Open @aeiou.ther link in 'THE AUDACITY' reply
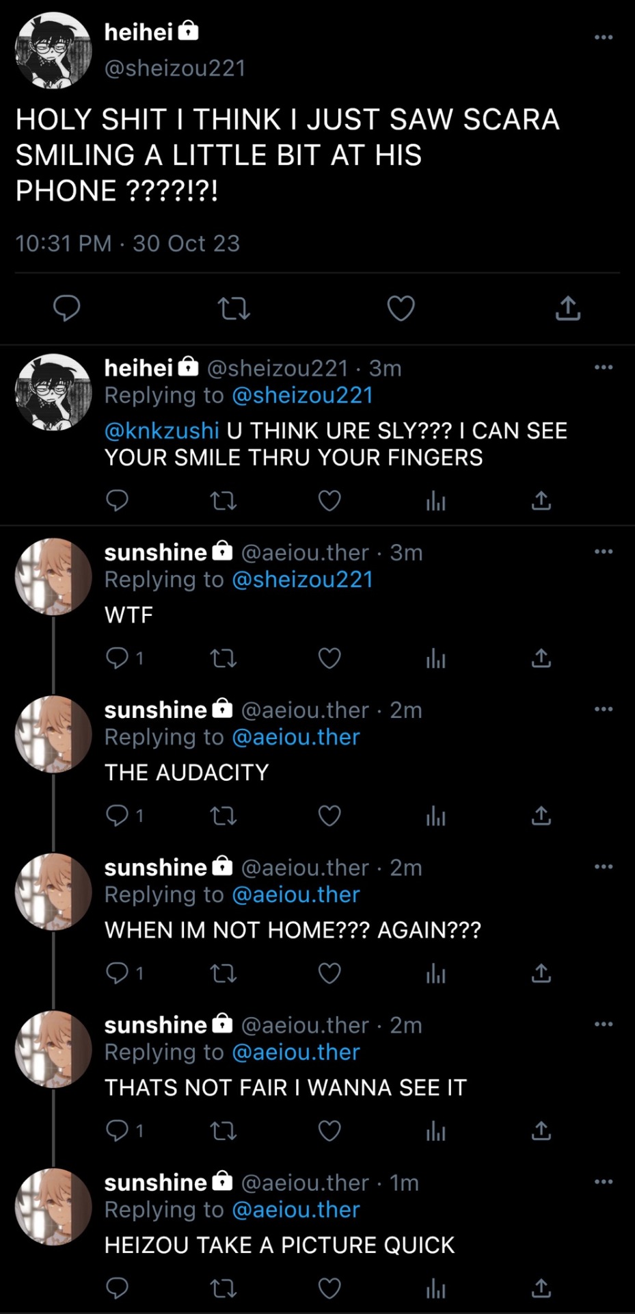This screenshot has height=1314, width=635. (x=295, y=737)
